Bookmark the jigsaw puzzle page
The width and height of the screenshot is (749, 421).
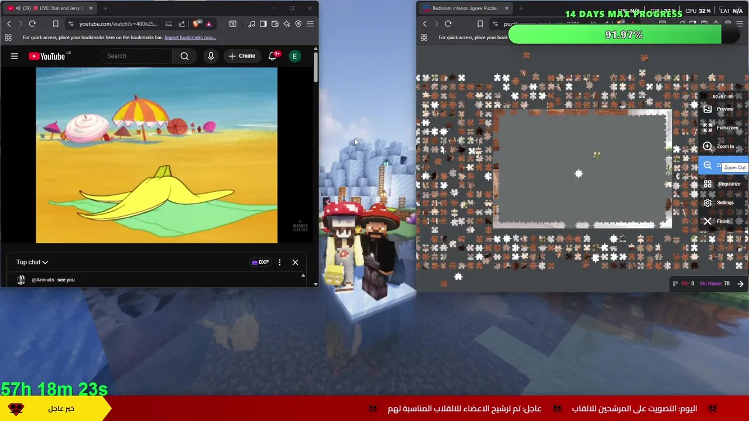point(480,24)
